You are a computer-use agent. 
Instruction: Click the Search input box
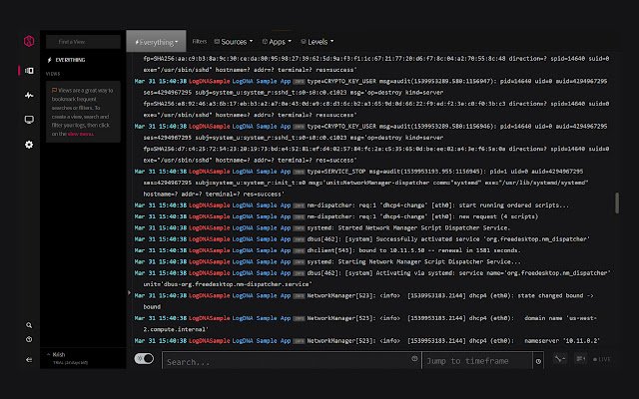tap(292, 361)
